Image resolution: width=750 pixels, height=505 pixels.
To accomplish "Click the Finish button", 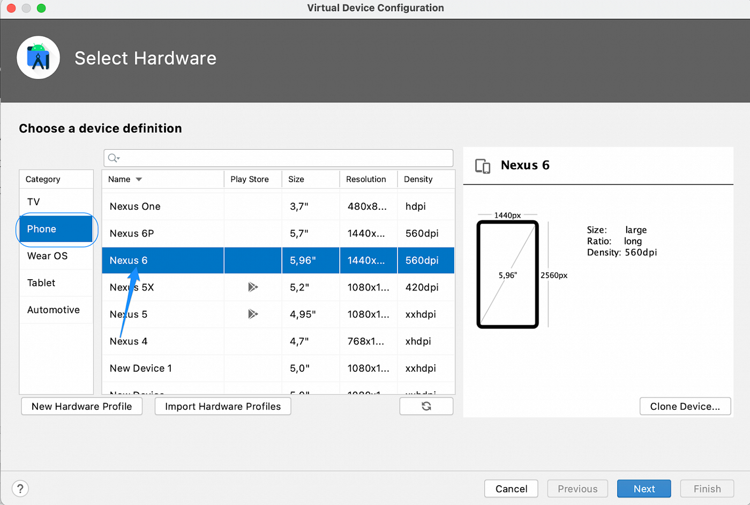I will pyautogui.click(x=707, y=488).
